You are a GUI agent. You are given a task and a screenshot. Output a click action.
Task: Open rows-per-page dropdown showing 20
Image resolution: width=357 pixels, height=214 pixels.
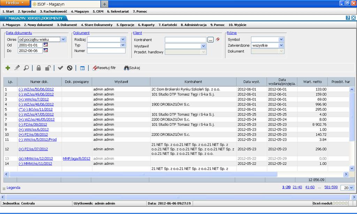click(x=351, y=188)
